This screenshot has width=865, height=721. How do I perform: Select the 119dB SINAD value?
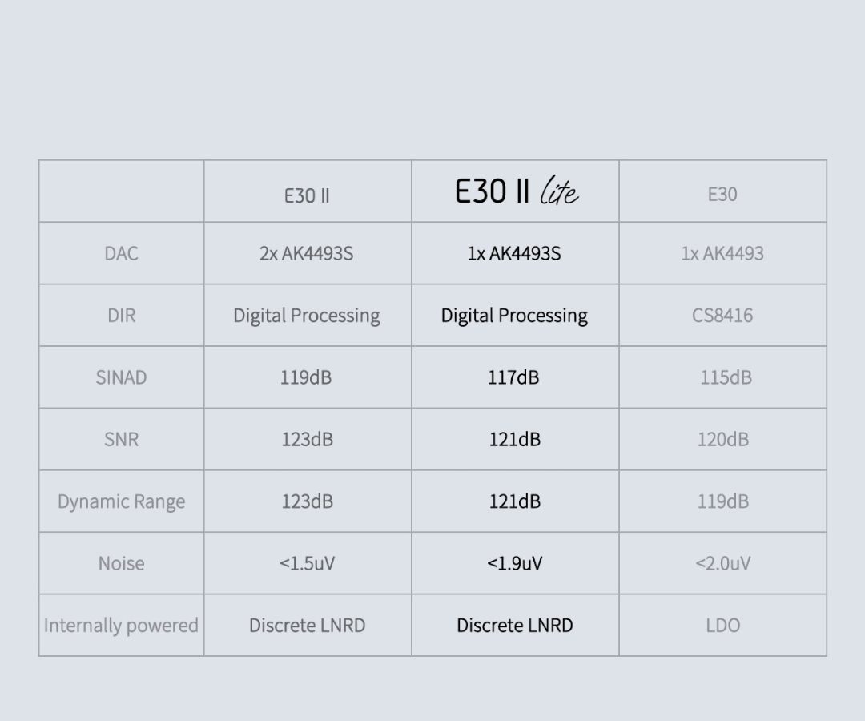306,377
